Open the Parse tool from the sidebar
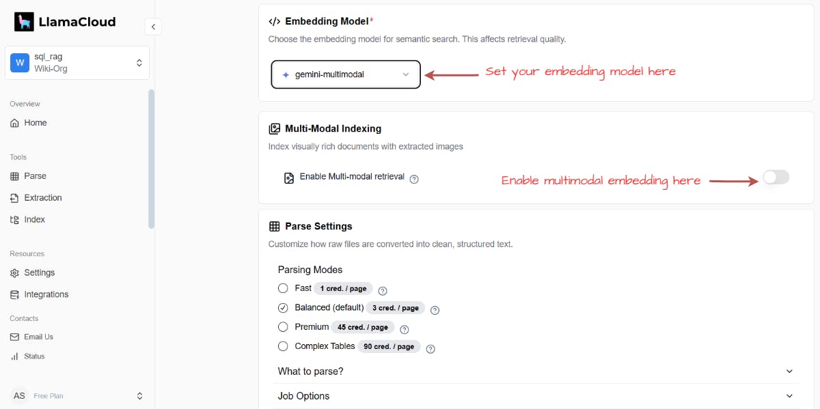This screenshot has height=409, width=820. click(x=35, y=175)
